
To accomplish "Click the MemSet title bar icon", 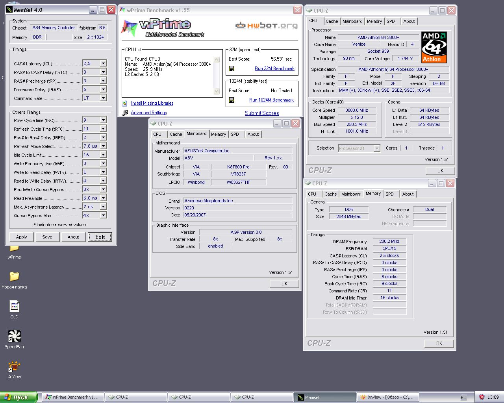I will [10, 10].
